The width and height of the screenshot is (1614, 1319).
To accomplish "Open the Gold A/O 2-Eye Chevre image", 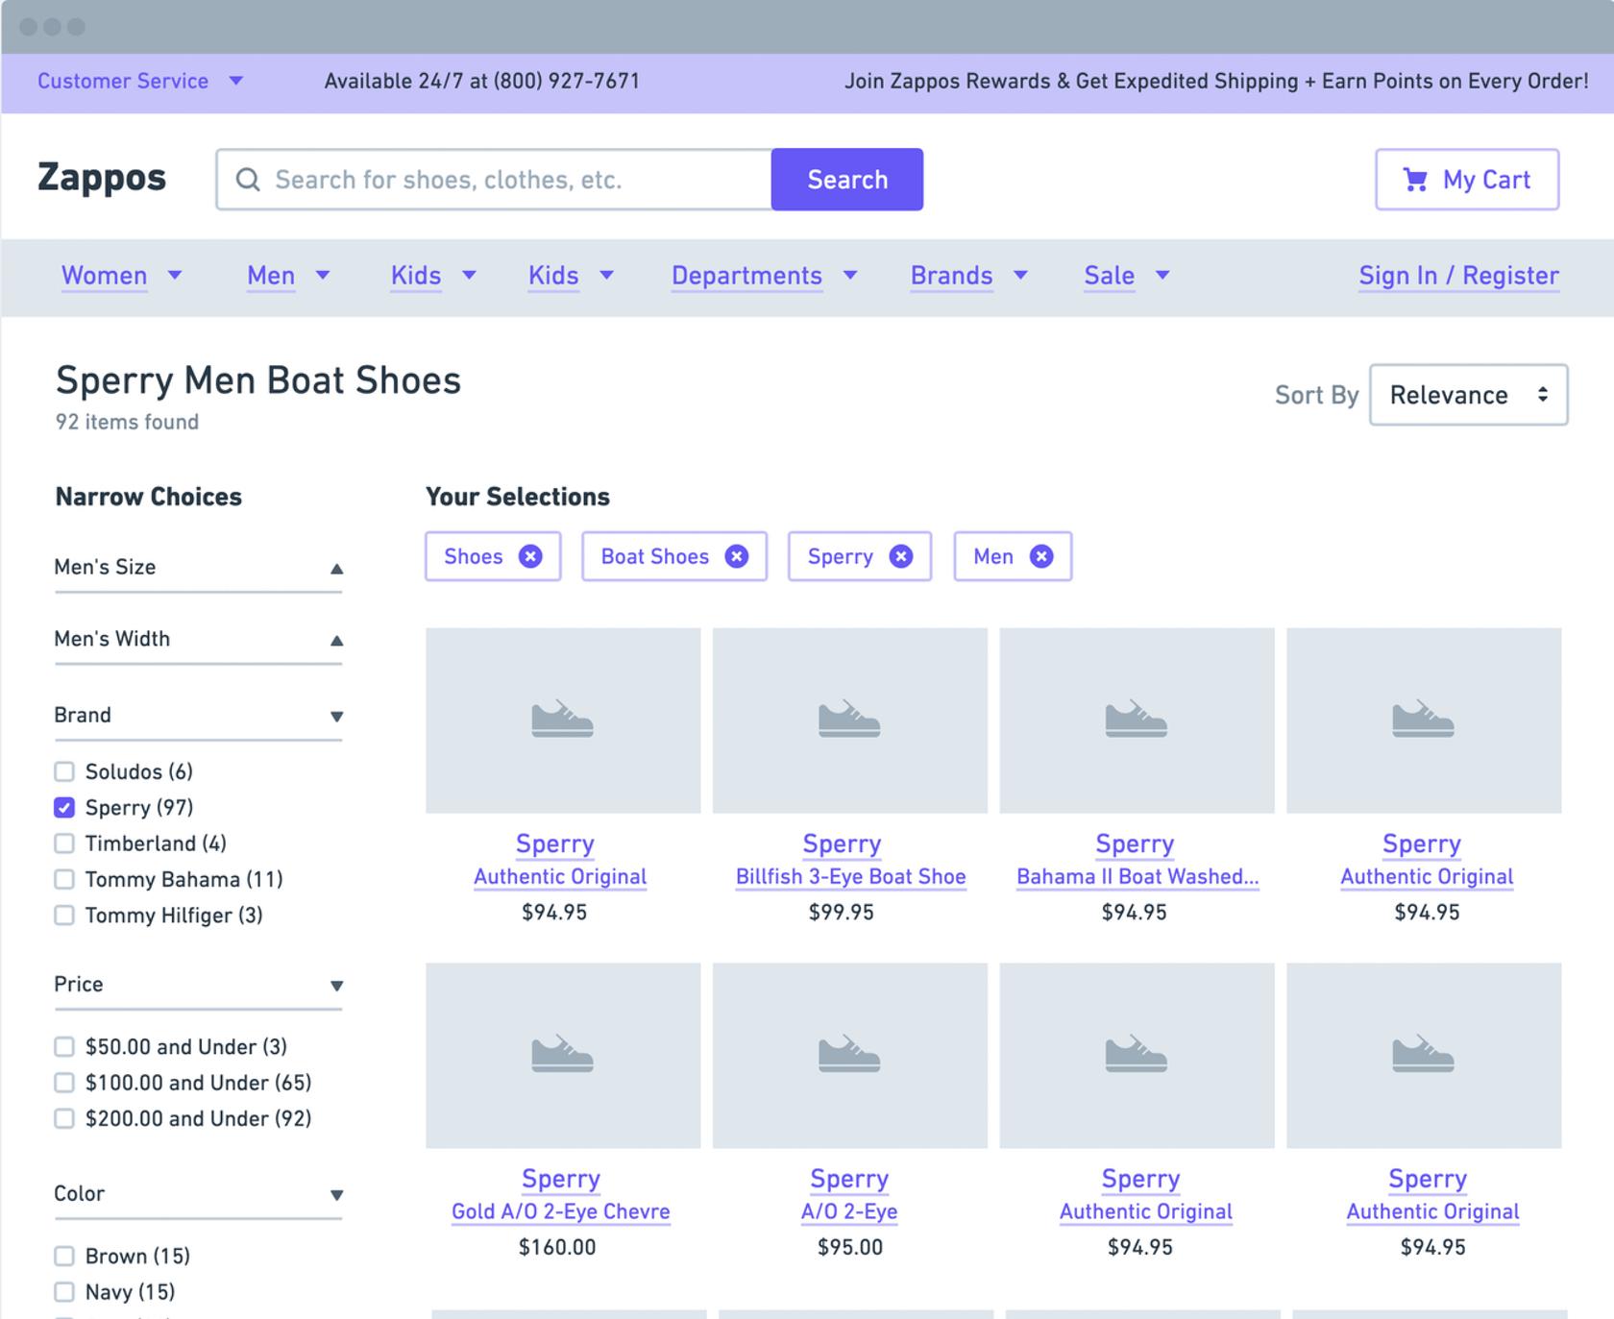I will pos(563,1056).
